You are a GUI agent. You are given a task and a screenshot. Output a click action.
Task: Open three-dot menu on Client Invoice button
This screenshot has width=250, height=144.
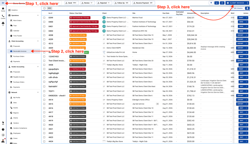pyautogui.click(x=247, y=3)
